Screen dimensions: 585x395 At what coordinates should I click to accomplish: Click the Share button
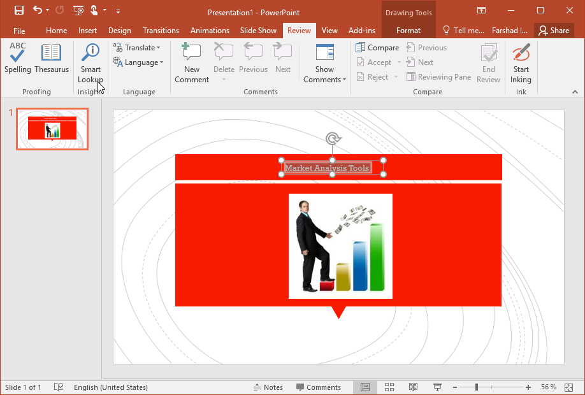(x=554, y=31)
